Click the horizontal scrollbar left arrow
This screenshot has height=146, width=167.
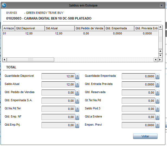(4, 59)
